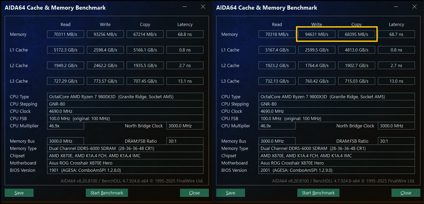
Task: Click L1 Cache Read value 5167.4 GB/s
Action: click(x=277, y=50)
